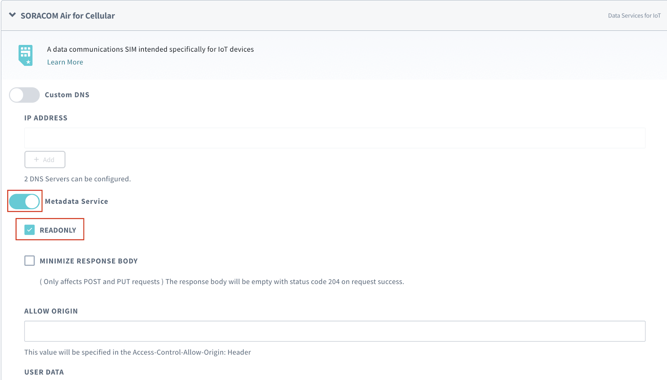The height and width of the screenshot is (380, 667).
Task: Click the Data Services for IoT label
Action: click(x=634, y=16)
